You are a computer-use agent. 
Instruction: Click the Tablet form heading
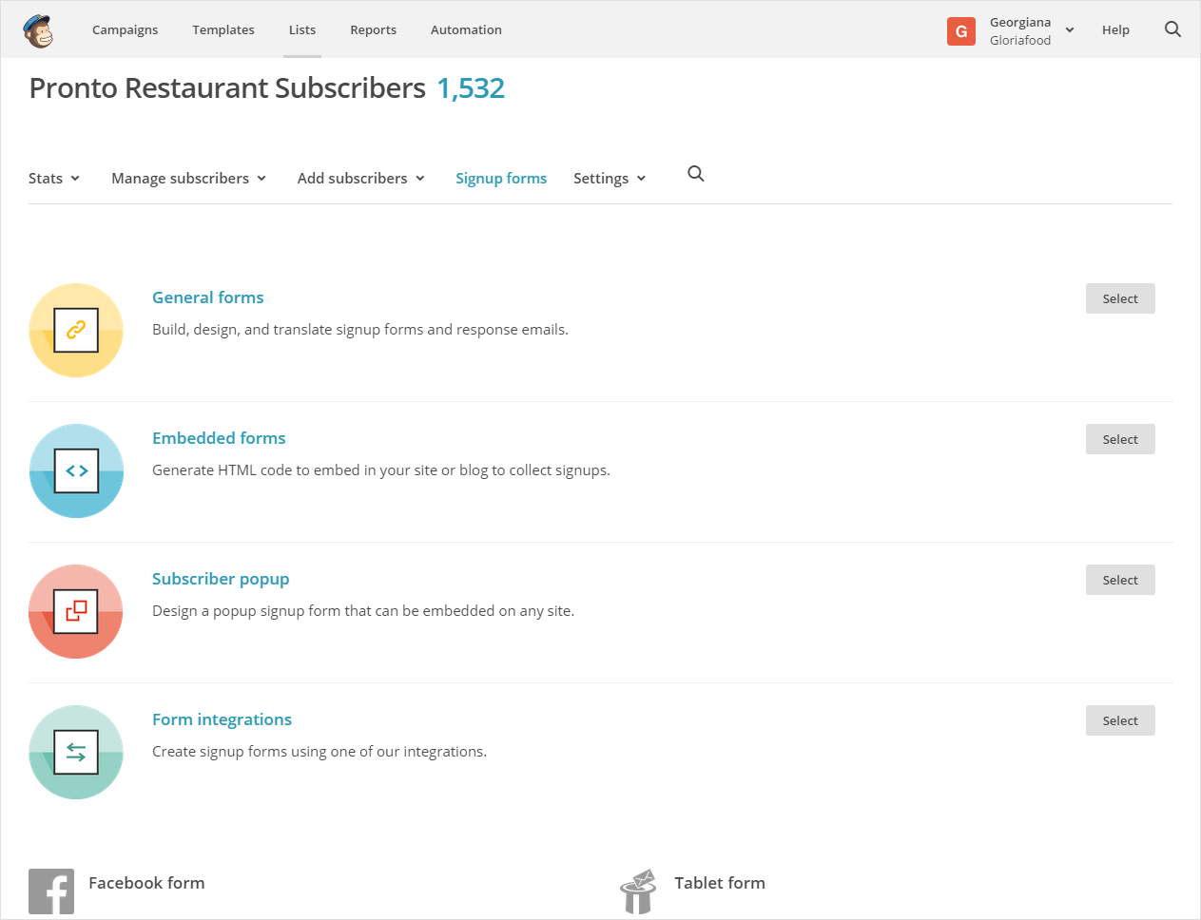(x=720, y=883)
